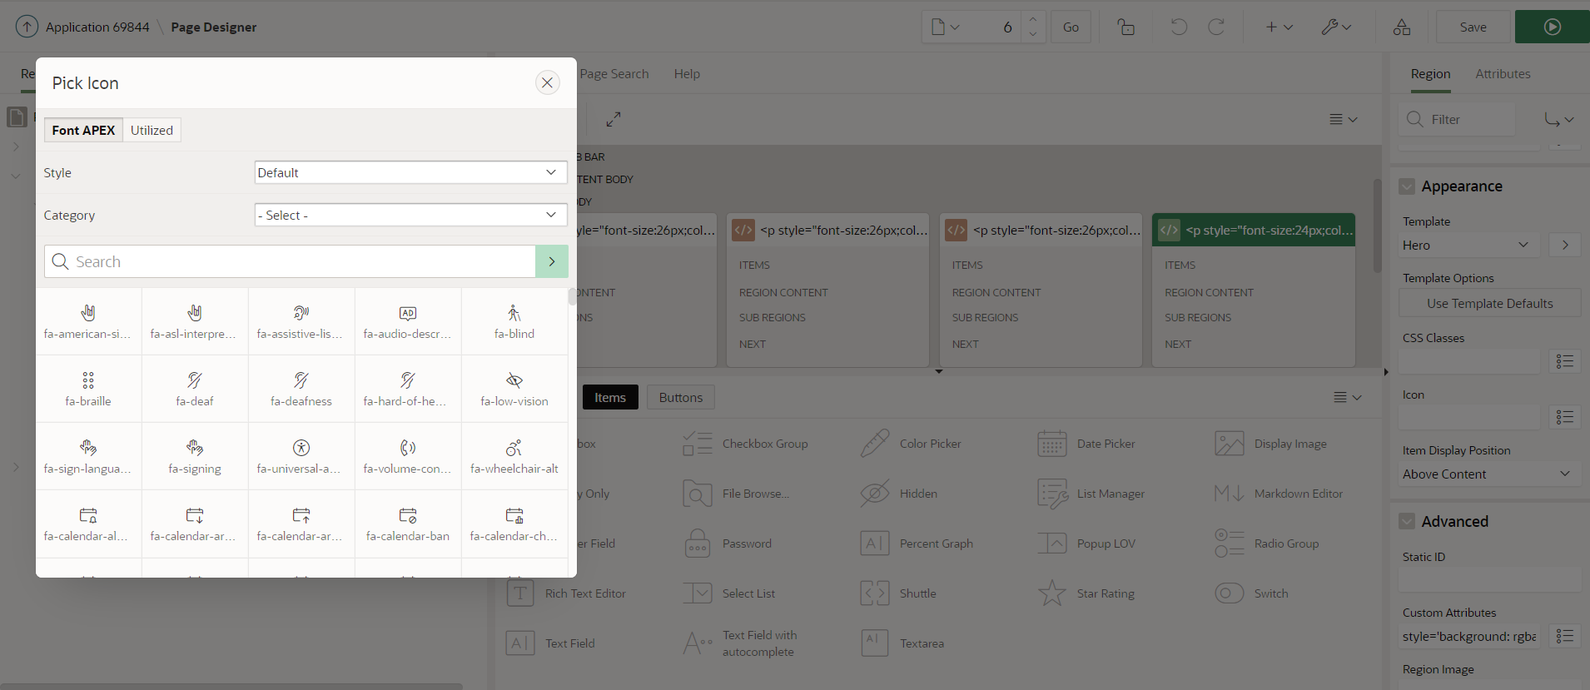The height and width of the screenshot is (690, 1590).
Task: Pick the fa-audio-description icon
Action: (408, 321)
